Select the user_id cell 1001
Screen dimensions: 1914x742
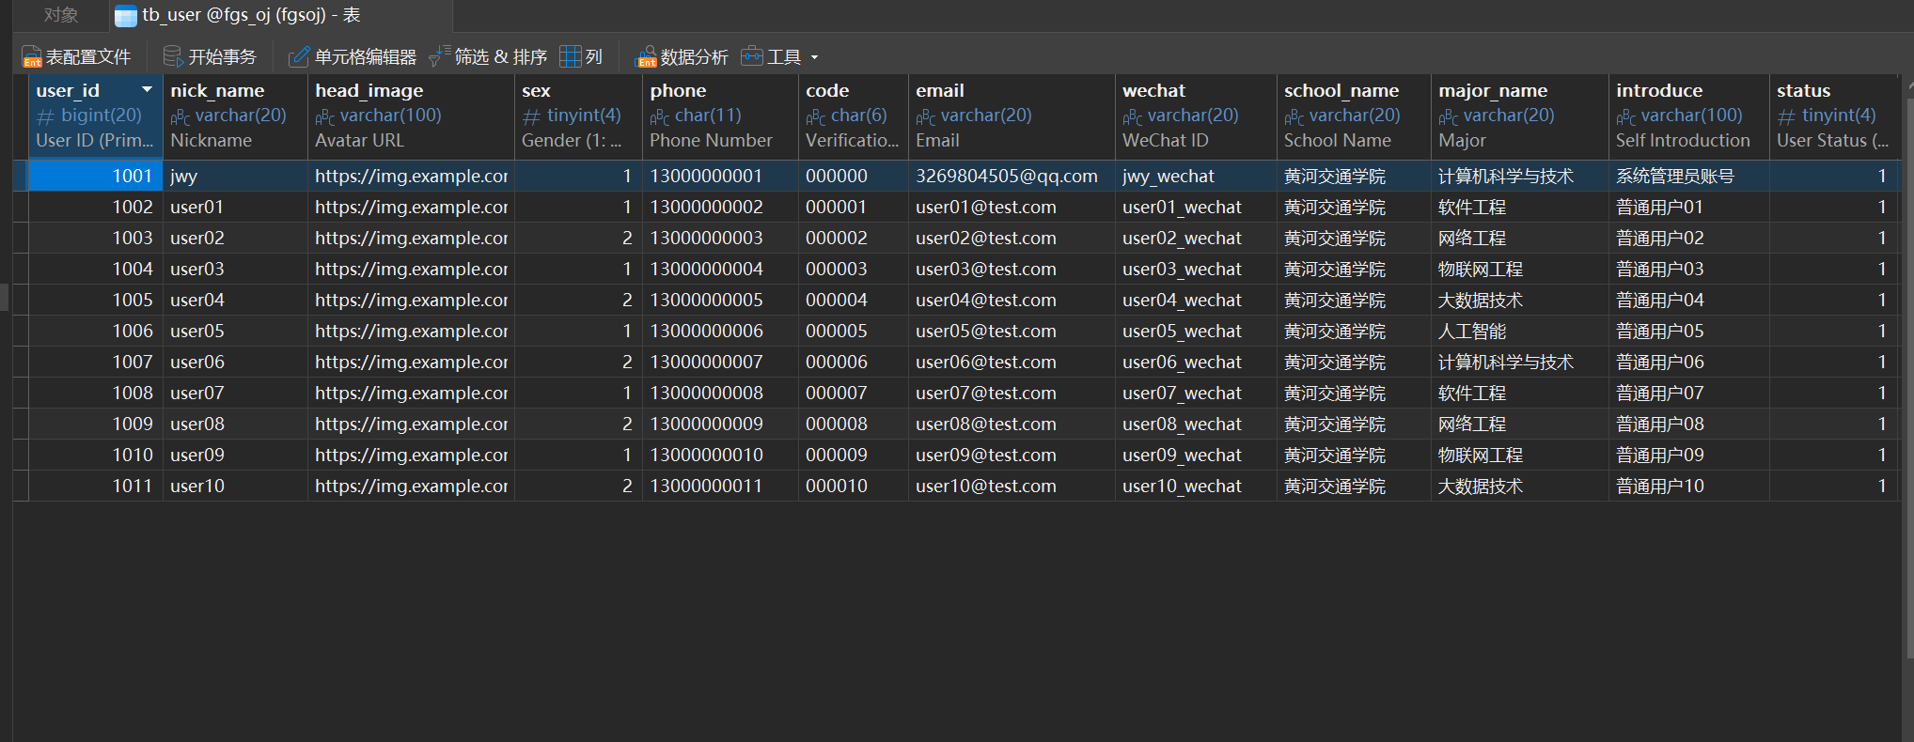96,177
